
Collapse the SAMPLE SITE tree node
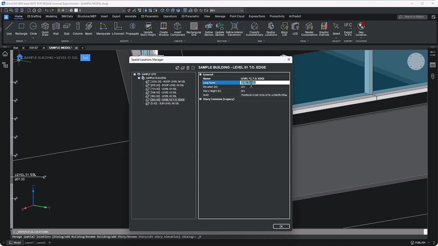pyautogui.click(x=134, y=74)
